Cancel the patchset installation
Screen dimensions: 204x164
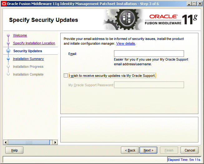click(x=190, y=150)
